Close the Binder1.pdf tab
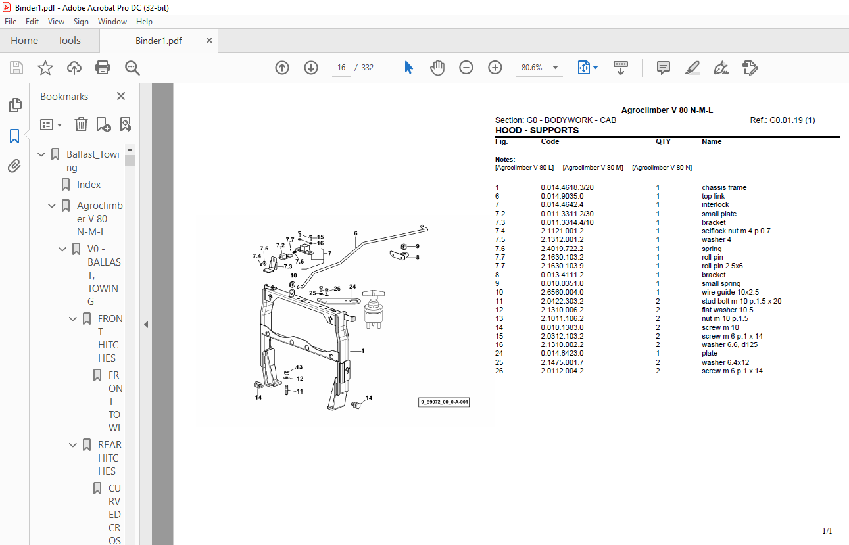The height and width of the screenshot is (545, 849). click(x=210, y=41)
